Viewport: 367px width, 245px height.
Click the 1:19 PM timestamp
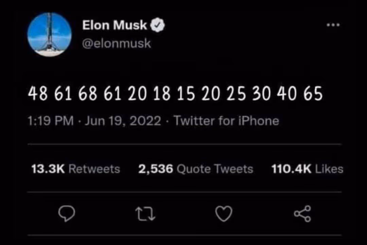pos(50,121)
